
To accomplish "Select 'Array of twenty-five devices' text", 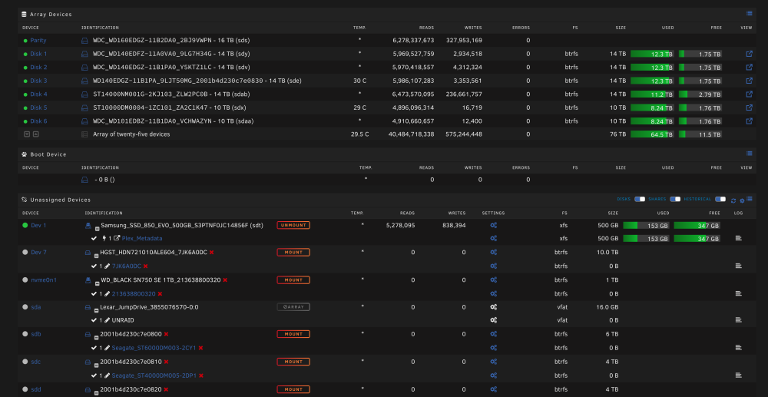I will (131, 134).
